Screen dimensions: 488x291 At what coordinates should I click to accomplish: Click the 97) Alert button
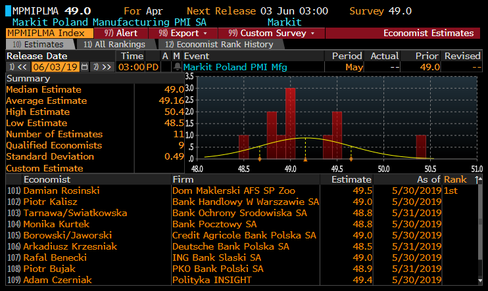[121, 34]
